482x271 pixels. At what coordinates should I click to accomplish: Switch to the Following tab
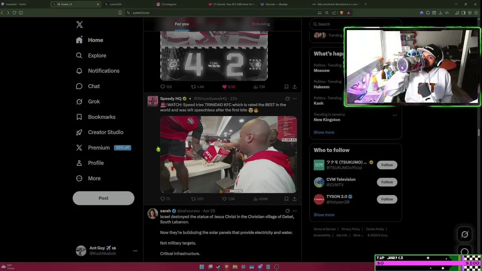pyautogui.click(x=261, y=24)
